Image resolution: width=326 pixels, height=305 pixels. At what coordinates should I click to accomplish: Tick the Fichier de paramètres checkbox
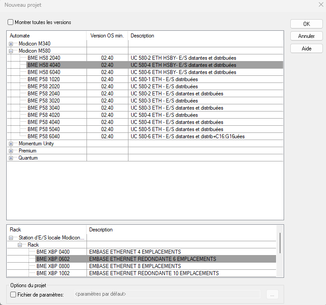(x=13, y=294)
